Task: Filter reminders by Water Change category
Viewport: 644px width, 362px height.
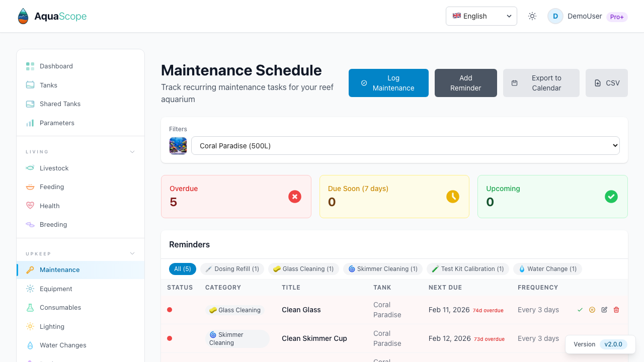Action: 547,268
